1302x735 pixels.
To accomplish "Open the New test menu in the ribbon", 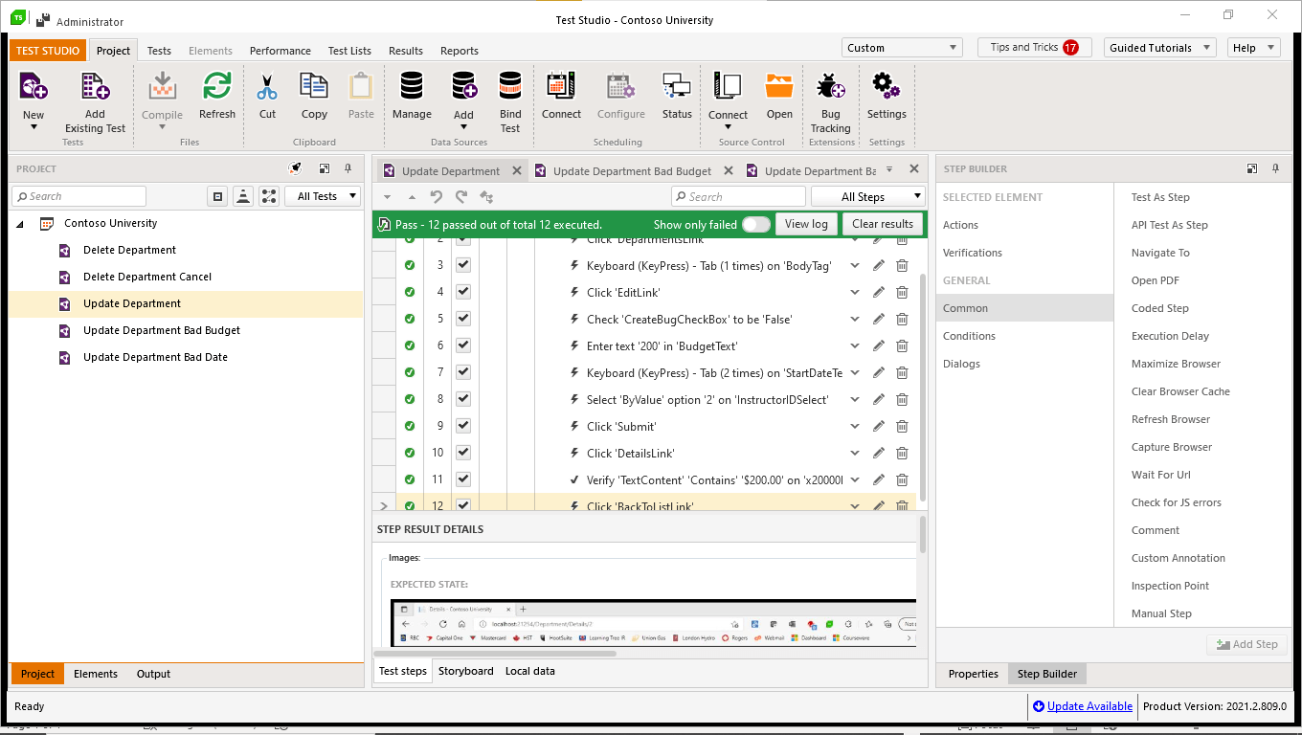I will pyautogui.click(x=34, y=99).
